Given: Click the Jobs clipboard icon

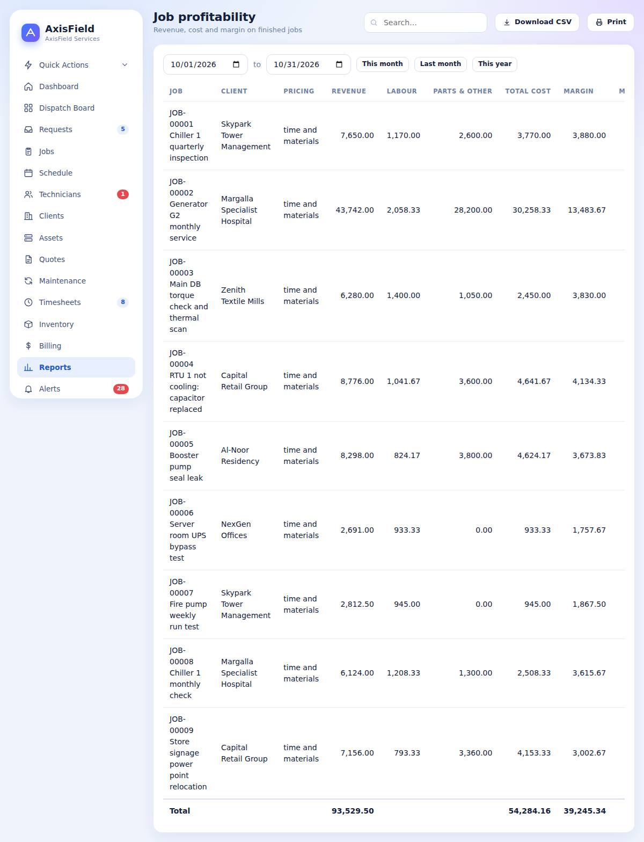Looking at the screenshot, I should pyautogui.click(x=28, y=151).
